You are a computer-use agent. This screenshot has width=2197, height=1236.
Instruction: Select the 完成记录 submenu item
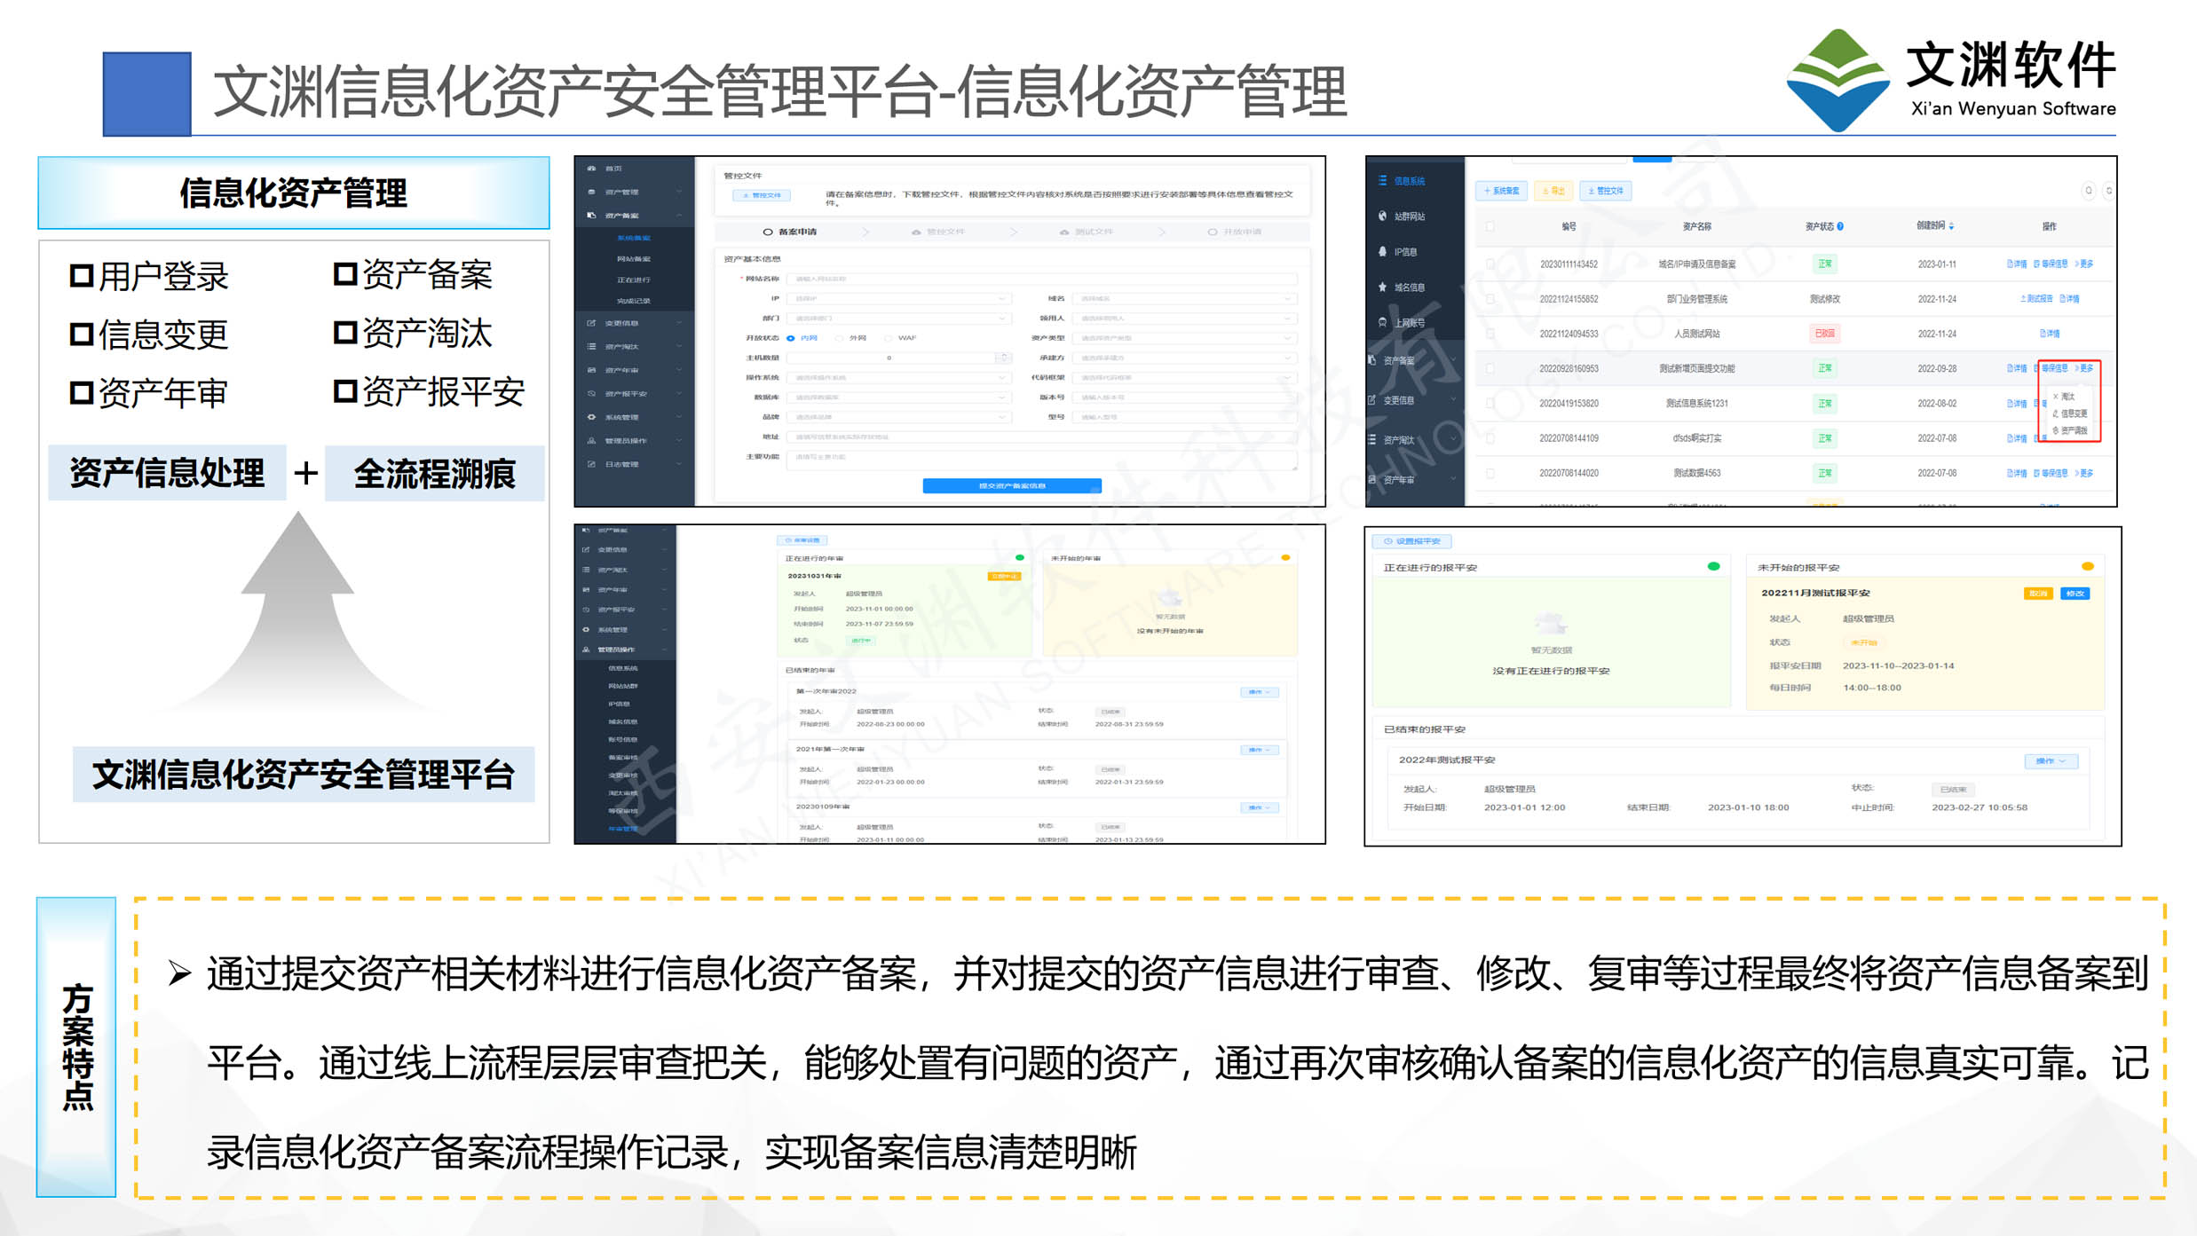pyautogui.click(x=634, y=301)
